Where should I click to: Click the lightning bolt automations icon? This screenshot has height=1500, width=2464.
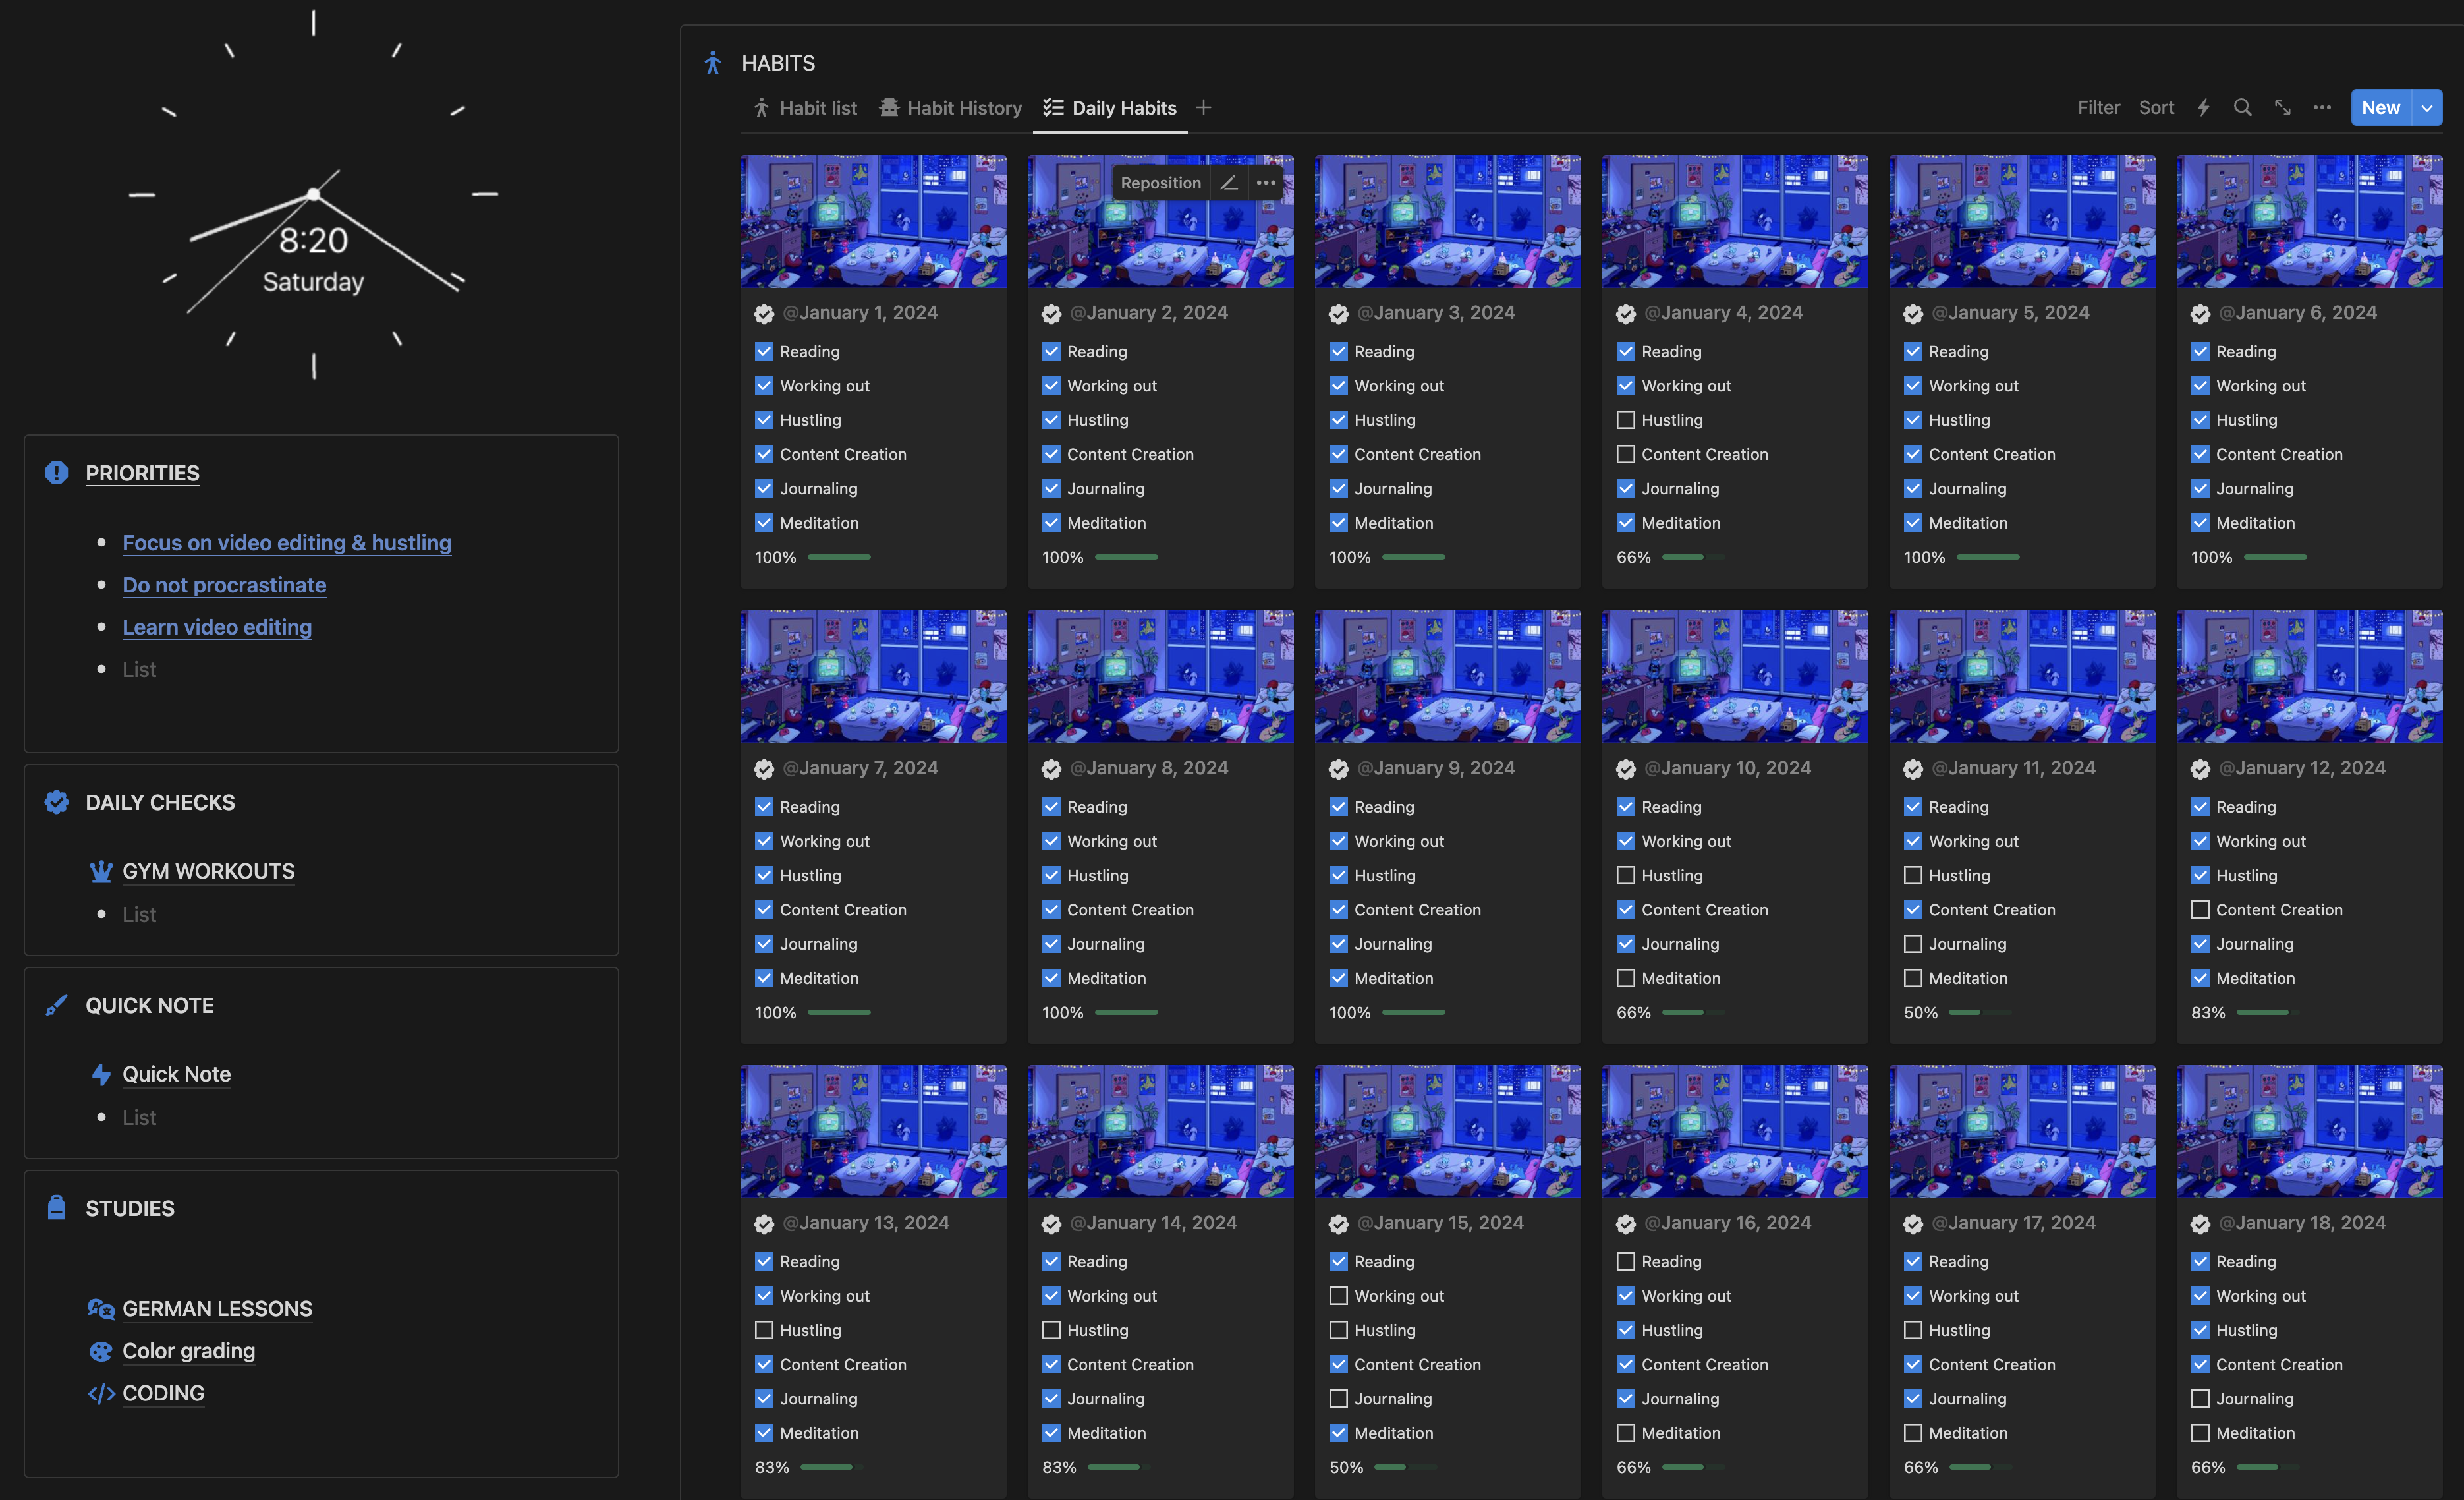pyautogui.click(x=2203, y=107)
